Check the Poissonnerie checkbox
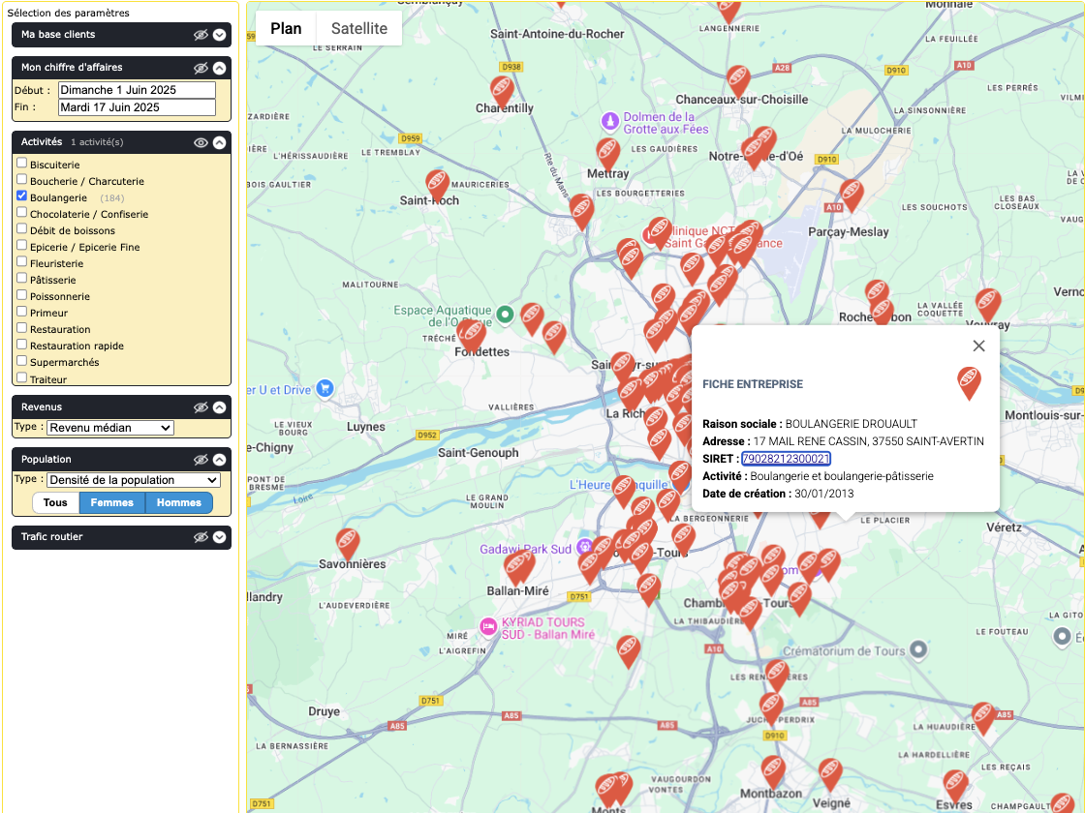1085x813 pixels. tap(22, 295)
